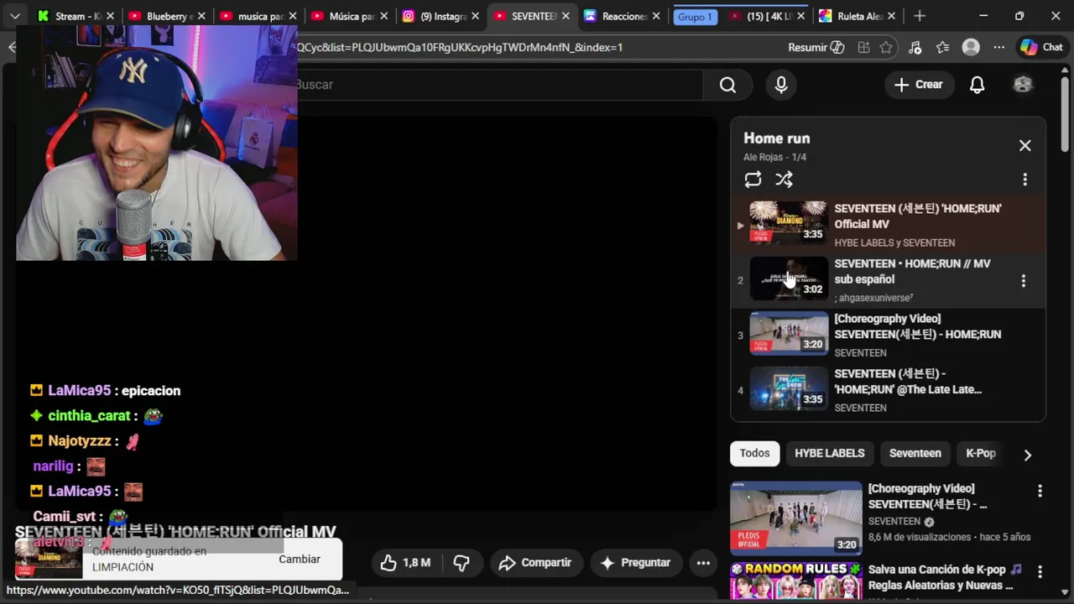Open options for HOME;RUN sub español item
The height and width of the screenshot is (604, 1074).
1023,281
